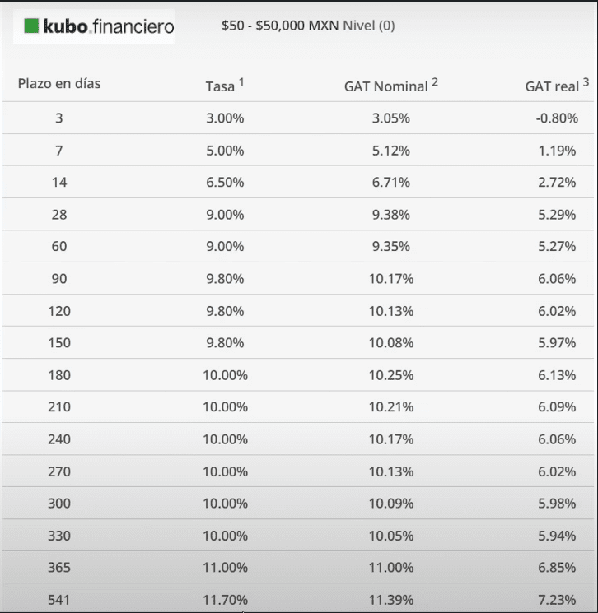
Task: Click the -0.80% GAT real value
Action: coord(556,118)
